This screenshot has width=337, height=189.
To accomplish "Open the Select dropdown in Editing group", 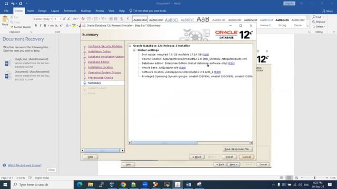I will tap(319, 27).
